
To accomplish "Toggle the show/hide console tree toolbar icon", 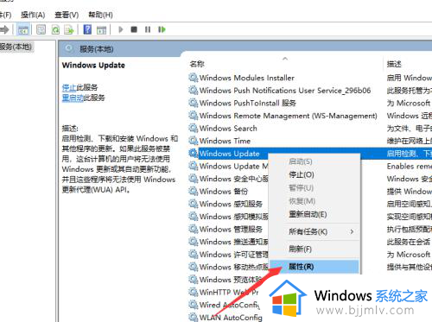I will (x=23, y=29).
